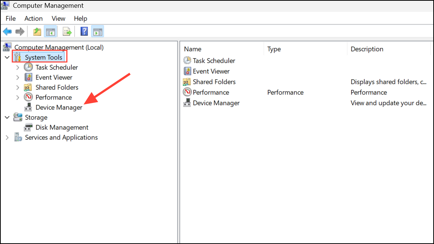Click Performance icon in right pane list
Viewport: 434px width, 244px height.
[187, 92]
